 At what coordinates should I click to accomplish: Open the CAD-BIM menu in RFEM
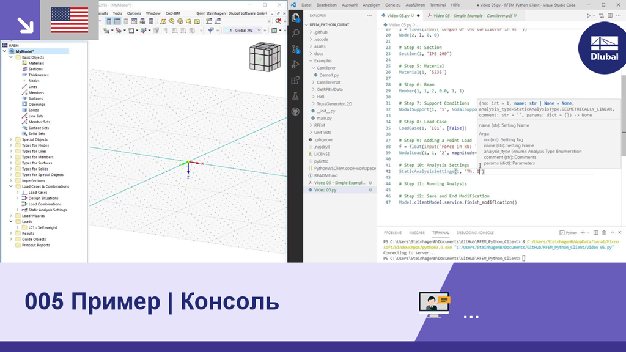[173, 13]
